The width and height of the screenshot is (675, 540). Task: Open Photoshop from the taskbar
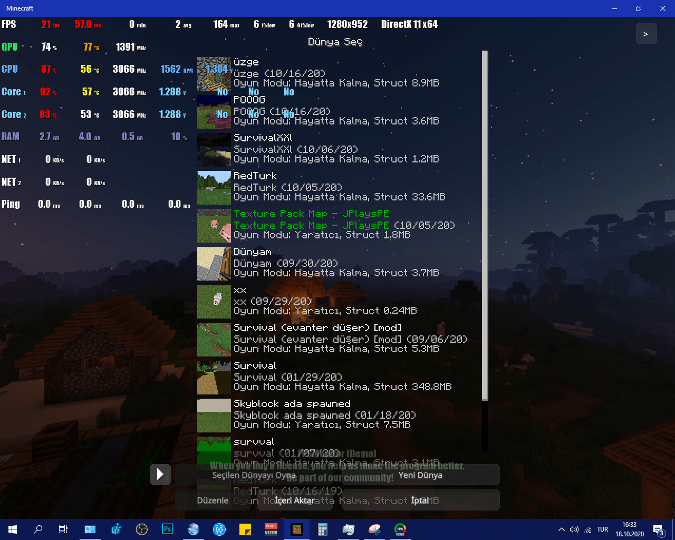tap(168, 529)
